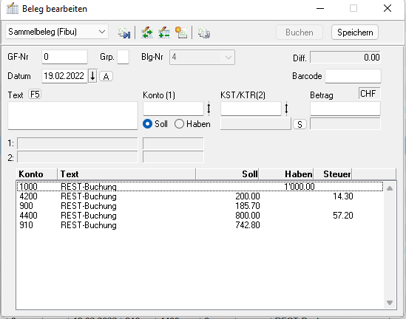Viewport: 406px width, 319px height.
Task: Click the skip-to-next document toolbar icon
Action: (124, 32)
